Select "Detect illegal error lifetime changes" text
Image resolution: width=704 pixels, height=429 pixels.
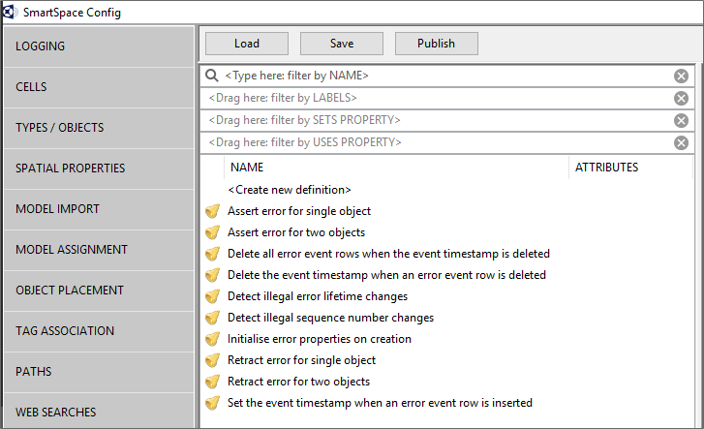318,296
